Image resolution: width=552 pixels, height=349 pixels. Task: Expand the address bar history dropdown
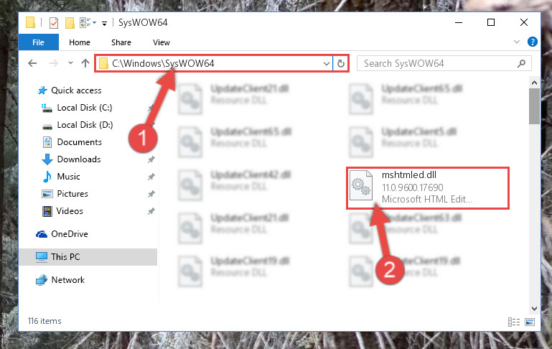pos(327,64)
